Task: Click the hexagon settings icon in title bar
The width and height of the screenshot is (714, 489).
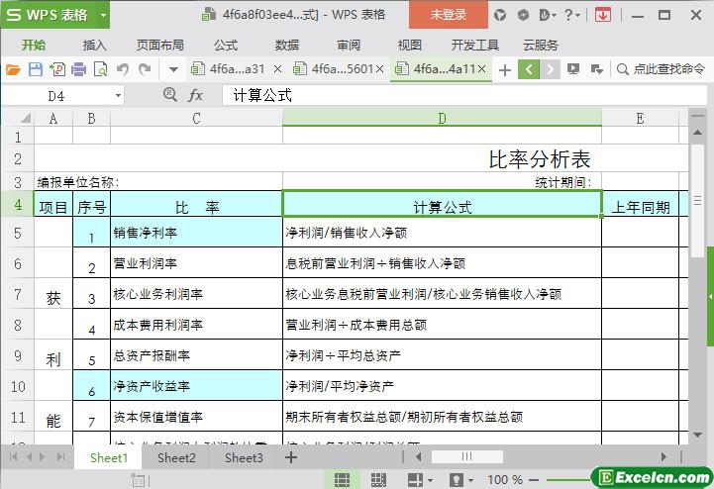Action: pyautogui.click(x=523, y=15)
